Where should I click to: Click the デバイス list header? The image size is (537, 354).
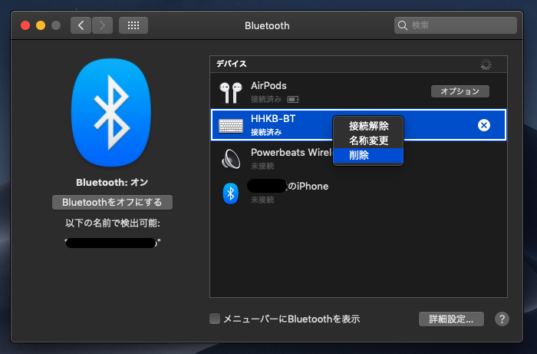231,64
